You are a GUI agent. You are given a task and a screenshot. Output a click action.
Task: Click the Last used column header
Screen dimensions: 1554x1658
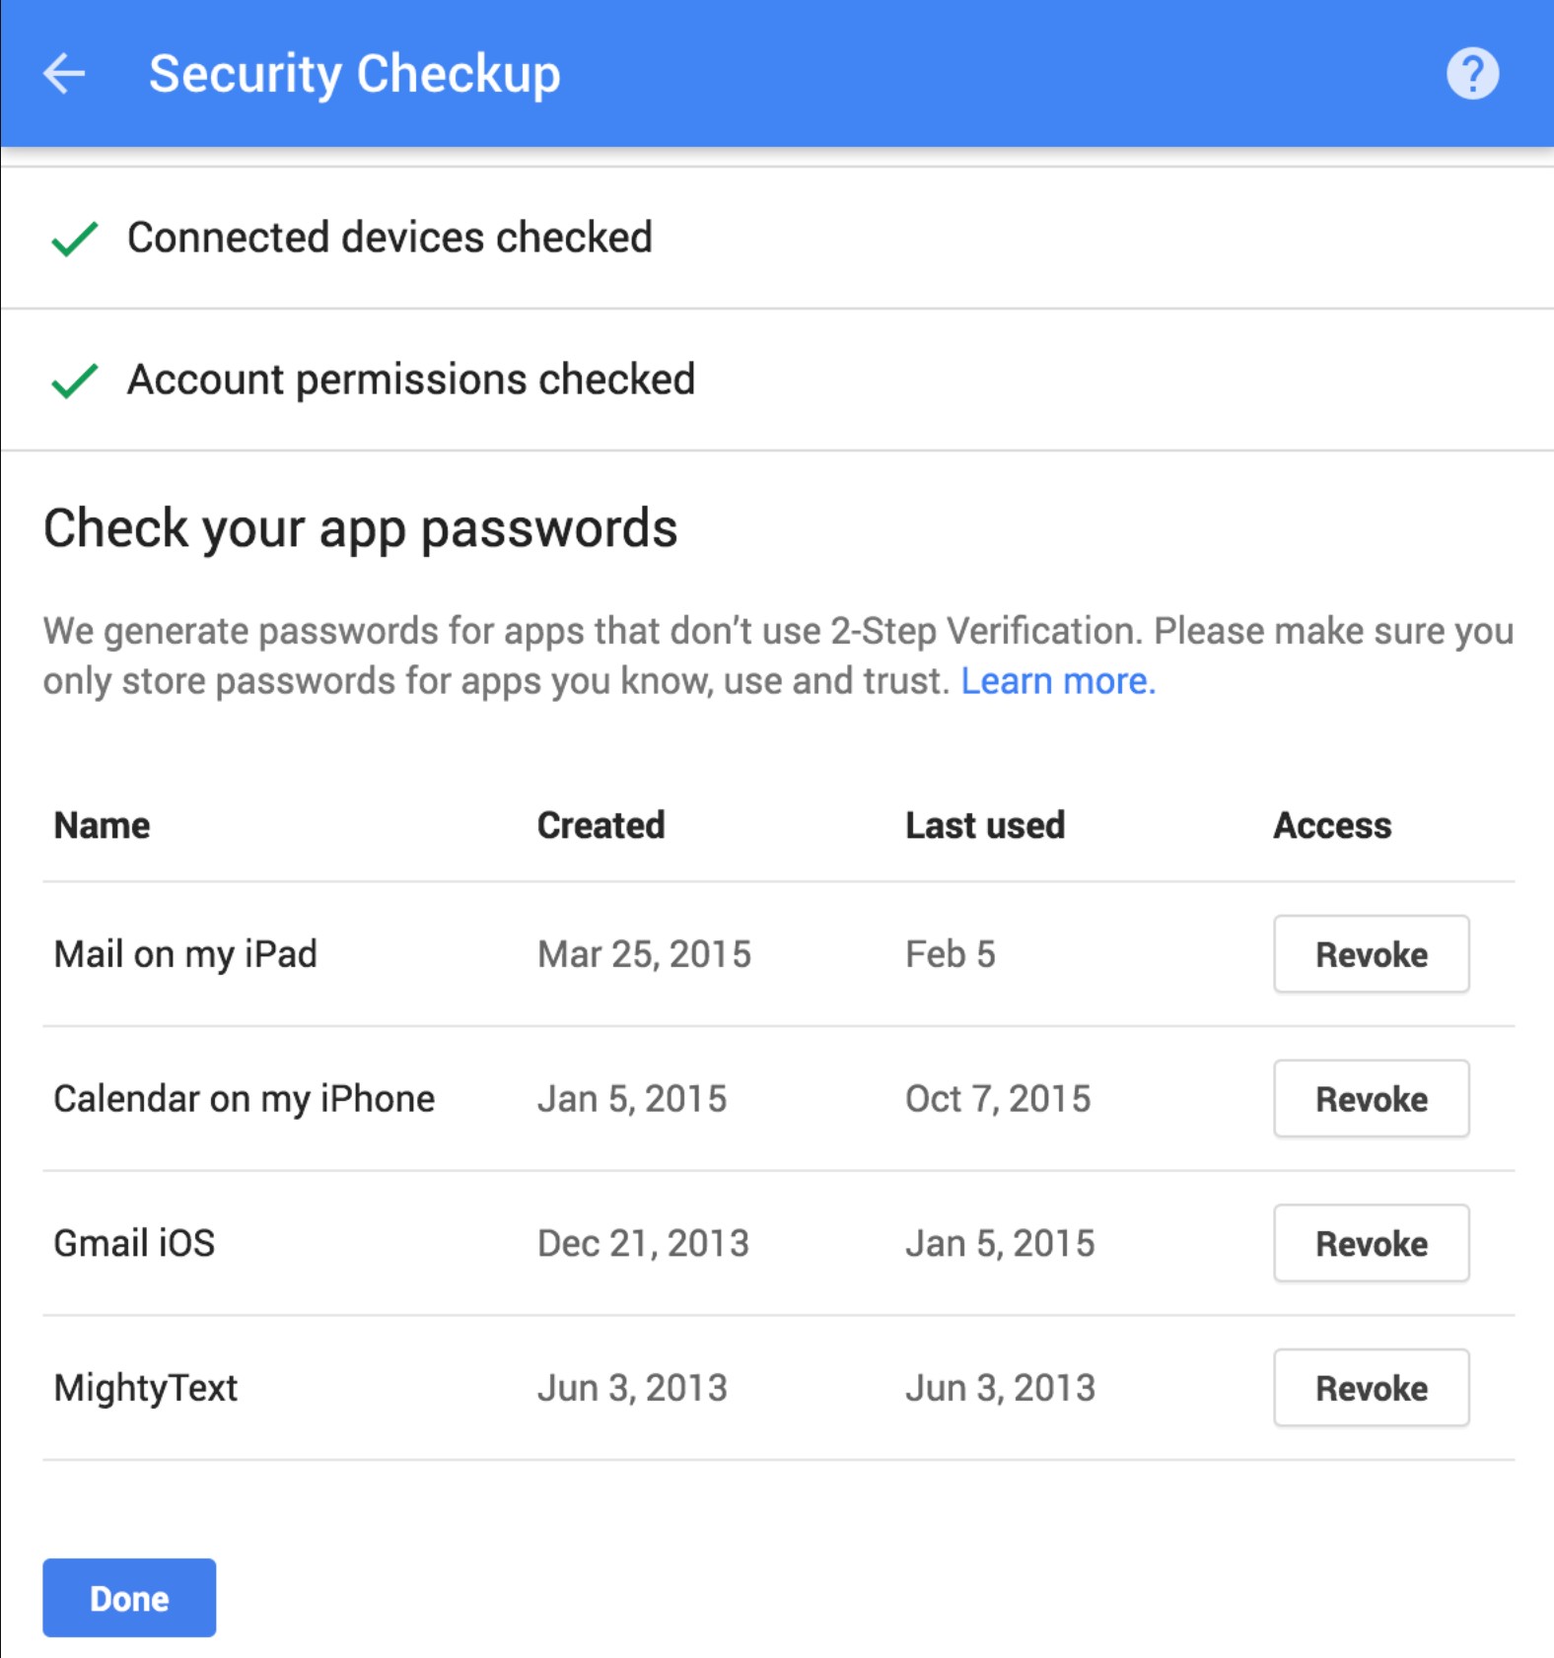coord(984,826)
